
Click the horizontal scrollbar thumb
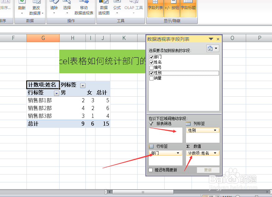143,192
